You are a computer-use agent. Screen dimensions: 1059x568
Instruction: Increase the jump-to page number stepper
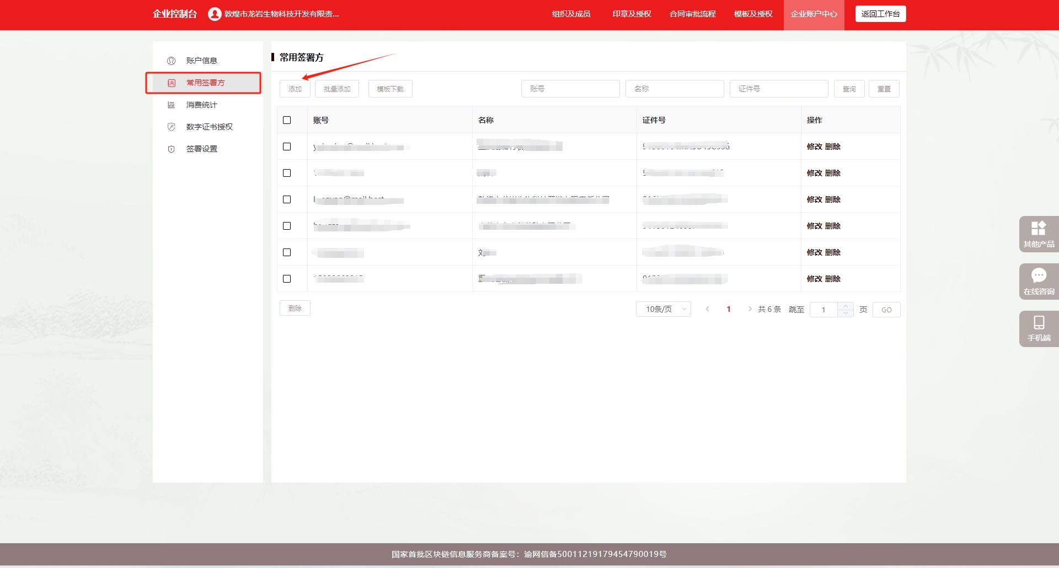(x=846, y=306)
